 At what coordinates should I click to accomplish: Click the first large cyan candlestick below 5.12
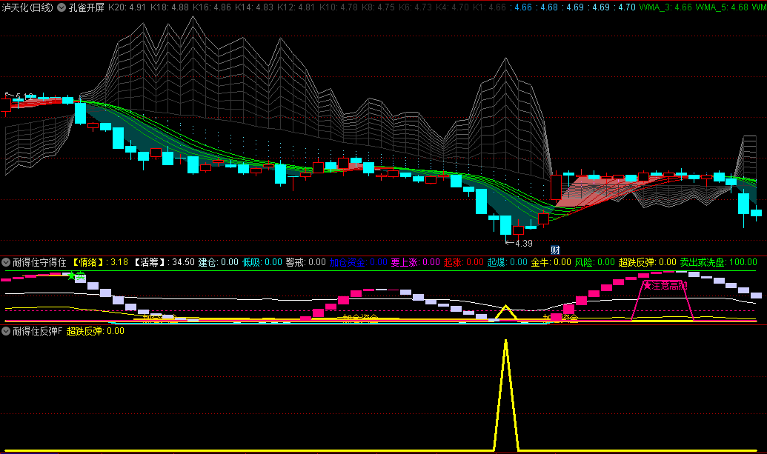(x=80, y=113)
